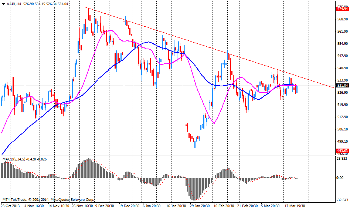The image size is (350, 209).
Task: Click the red 574.94 price level tag
Action: 342,9
